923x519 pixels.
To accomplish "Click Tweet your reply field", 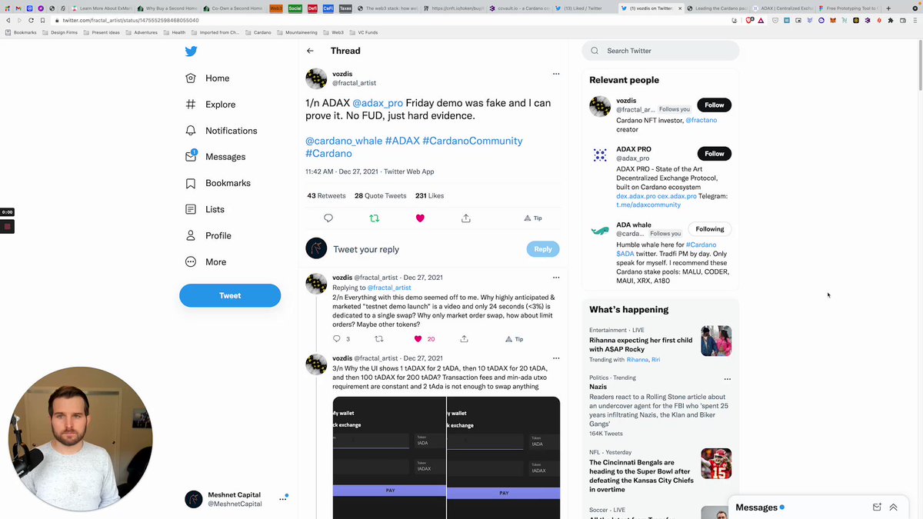I will pos(427,249).
